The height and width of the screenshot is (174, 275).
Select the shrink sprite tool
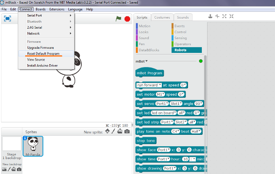(231, 17)
